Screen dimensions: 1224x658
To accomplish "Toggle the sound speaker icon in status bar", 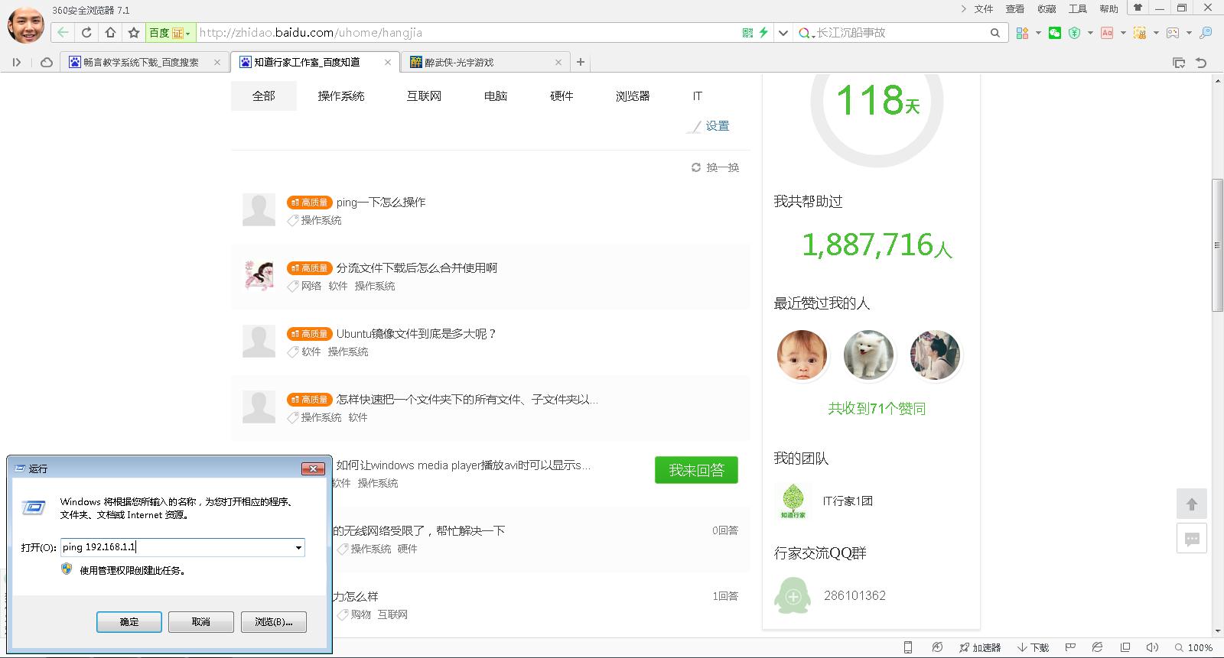I will [x=1152, y=647].
